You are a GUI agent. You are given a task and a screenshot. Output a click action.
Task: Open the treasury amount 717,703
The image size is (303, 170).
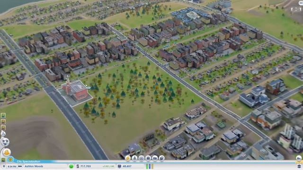coord(86,166)
